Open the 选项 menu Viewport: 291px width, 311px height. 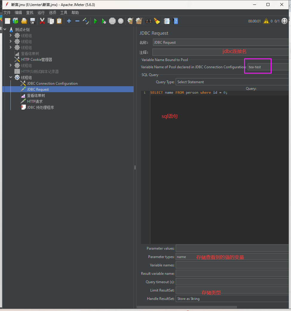(x=53, y=13)
